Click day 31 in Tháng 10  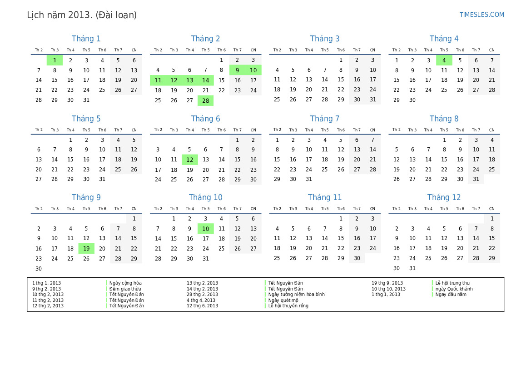(206, 259)
